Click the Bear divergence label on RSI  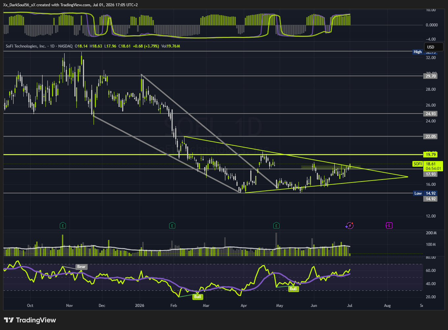81,267
